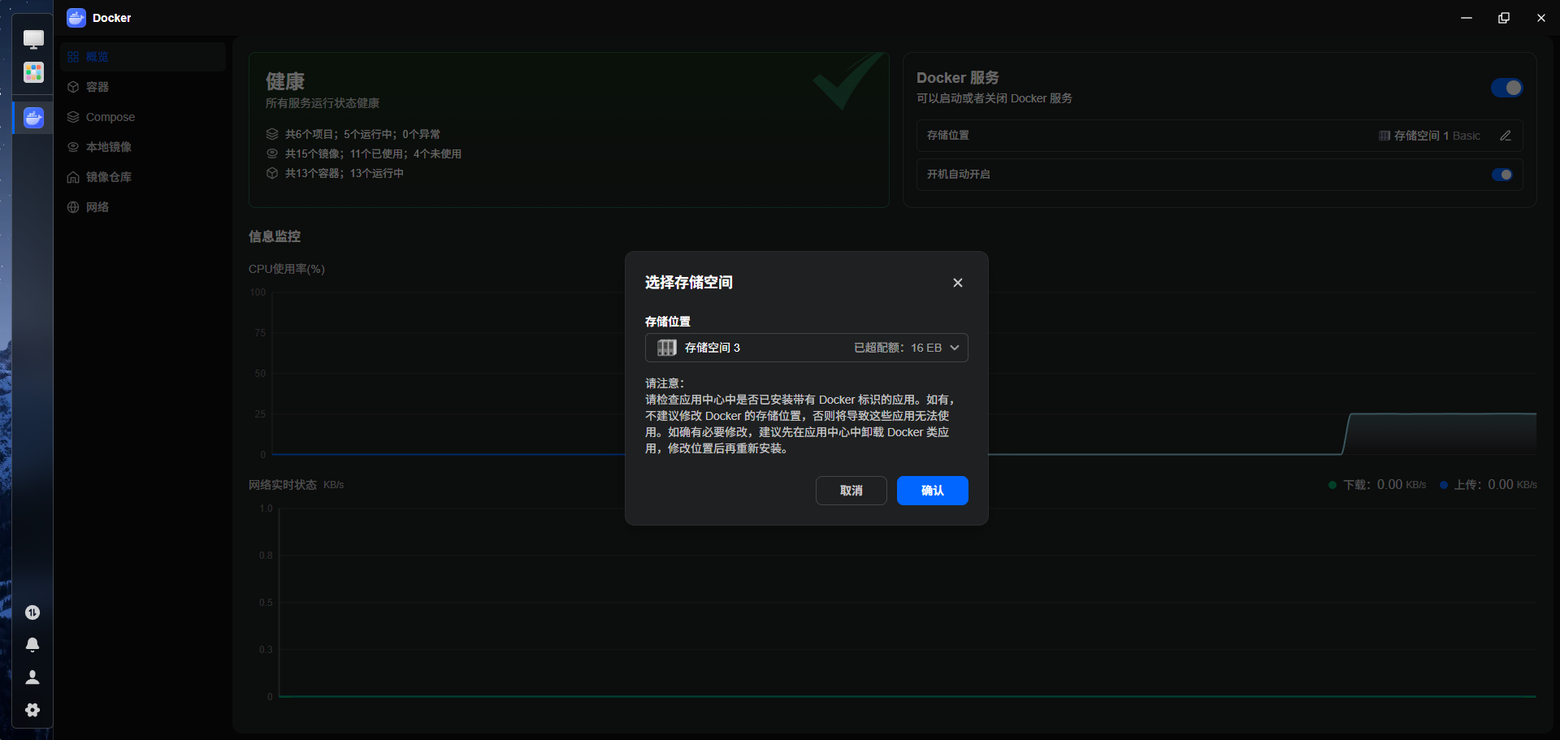1560x740 pixels.
Task: Open 本地镜像 in the sidebar
Action: (x=143, y=147)
